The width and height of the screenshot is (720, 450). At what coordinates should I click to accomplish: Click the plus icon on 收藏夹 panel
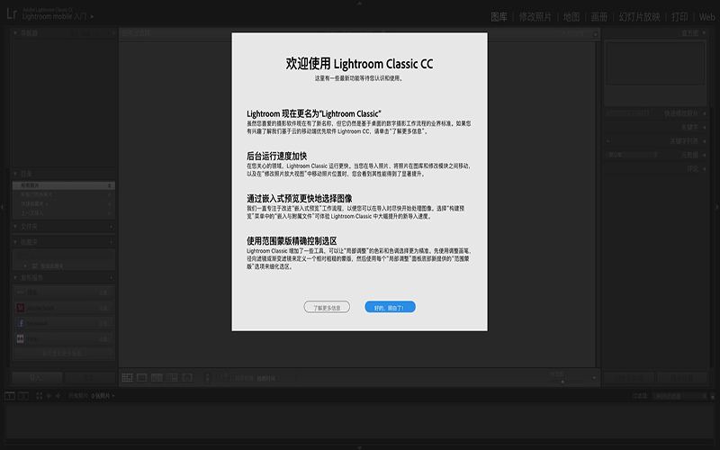point(111,242)
